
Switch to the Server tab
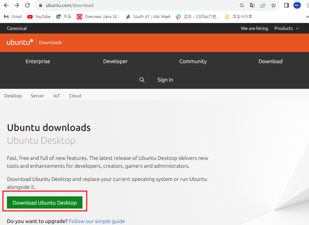point(38,96)
